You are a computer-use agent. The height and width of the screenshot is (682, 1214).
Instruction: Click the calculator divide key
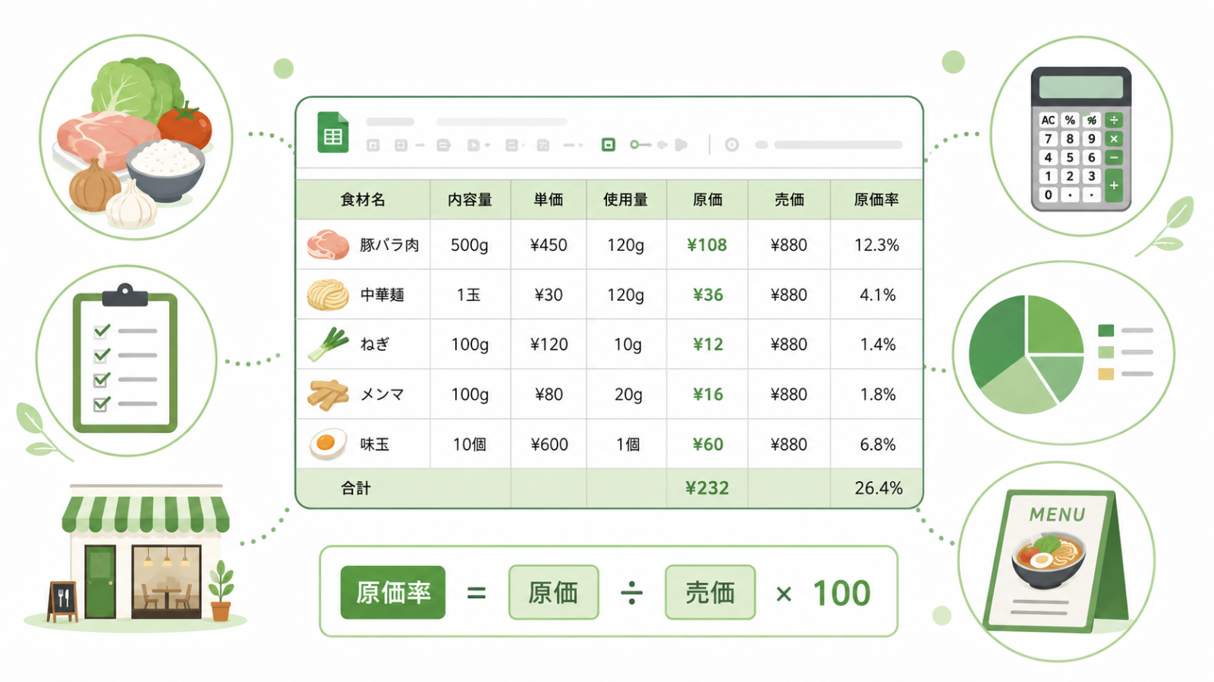pyautogui.click(x=1114, y=120)
